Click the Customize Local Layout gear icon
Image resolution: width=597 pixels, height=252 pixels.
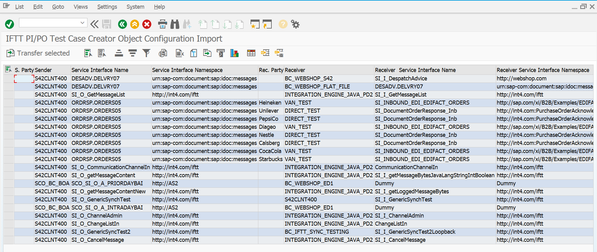(295, 24)
